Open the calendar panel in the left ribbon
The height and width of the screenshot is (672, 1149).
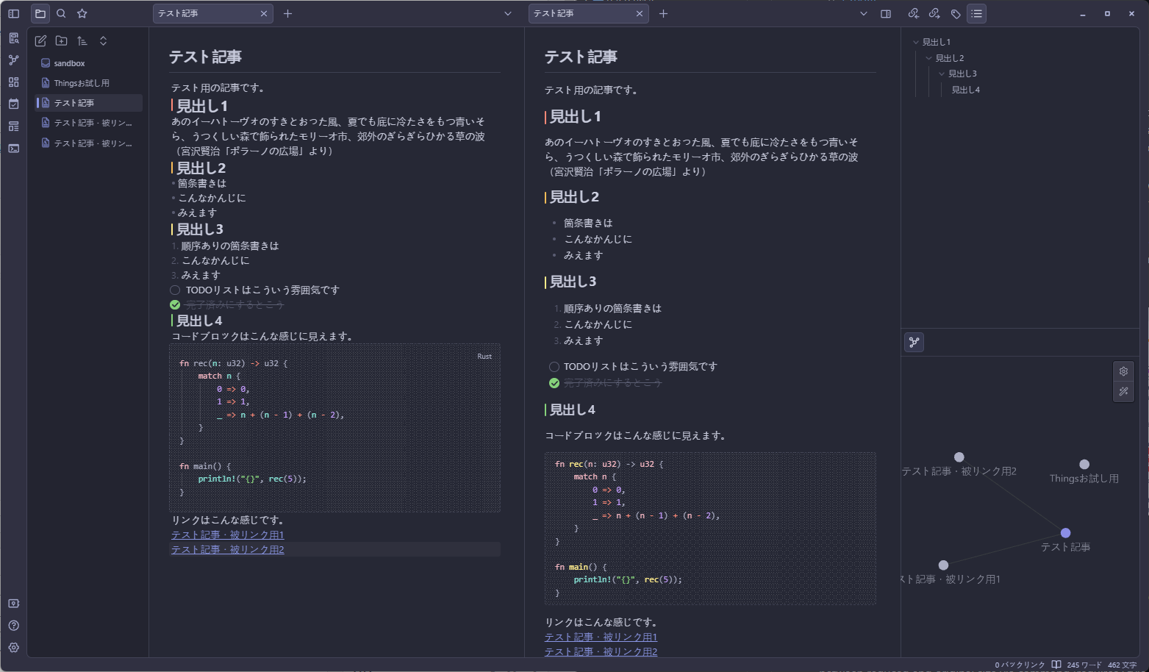13,103
